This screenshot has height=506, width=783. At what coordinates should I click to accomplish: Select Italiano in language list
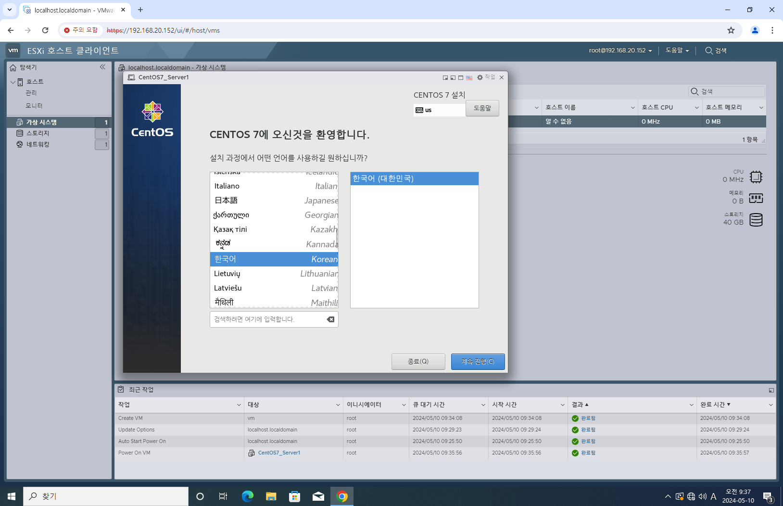click(x=274, y=186)
